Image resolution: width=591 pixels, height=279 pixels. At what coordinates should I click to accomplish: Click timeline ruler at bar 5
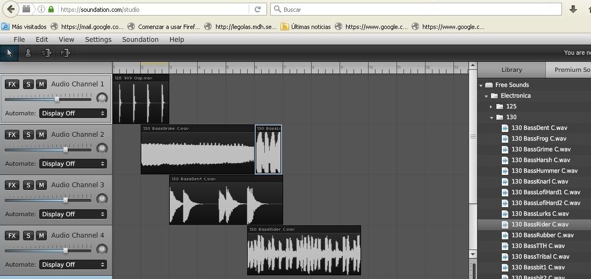pos(227,68)
